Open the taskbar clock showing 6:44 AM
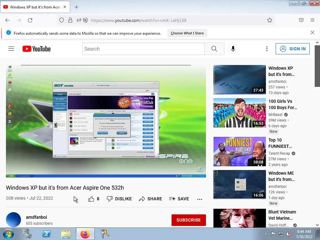This screenshot has height=240, width=320. [x=304, y=234]
